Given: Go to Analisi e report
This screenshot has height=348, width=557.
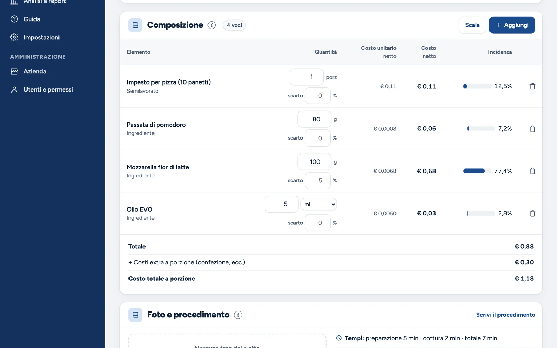Looking at the screenshot, I should coord(45,2).
